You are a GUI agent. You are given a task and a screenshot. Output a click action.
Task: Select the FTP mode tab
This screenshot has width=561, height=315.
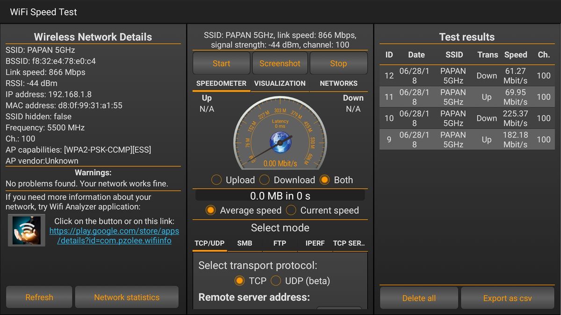click(280, 243)
